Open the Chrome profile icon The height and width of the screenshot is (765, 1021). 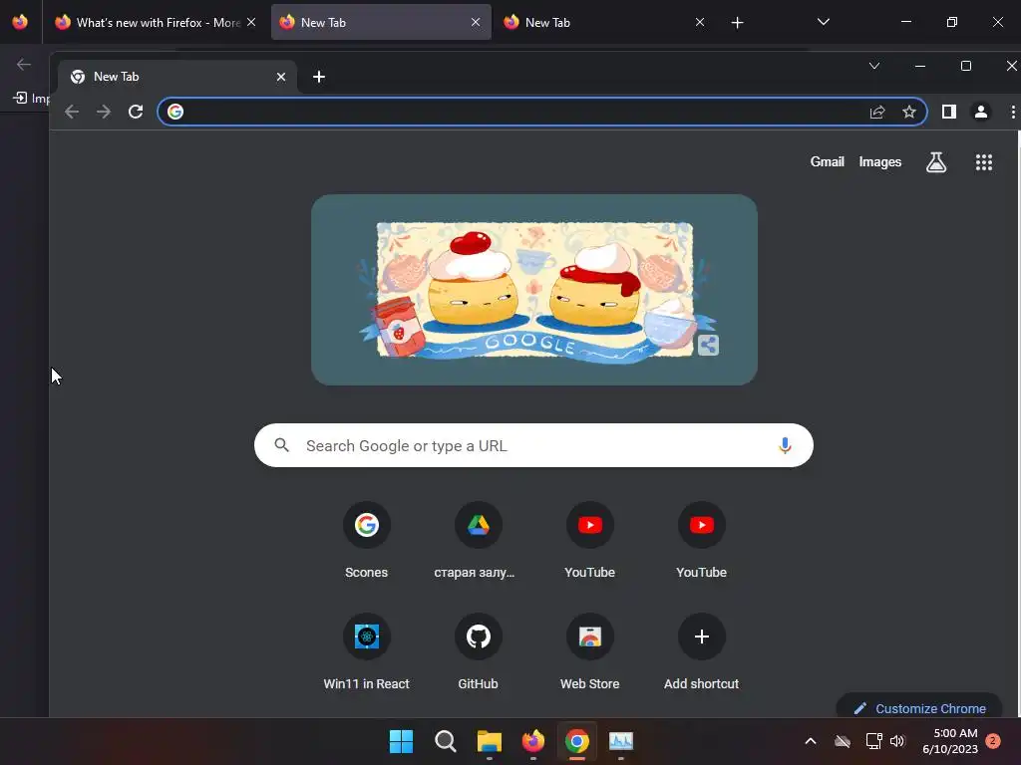pos(981,112)
